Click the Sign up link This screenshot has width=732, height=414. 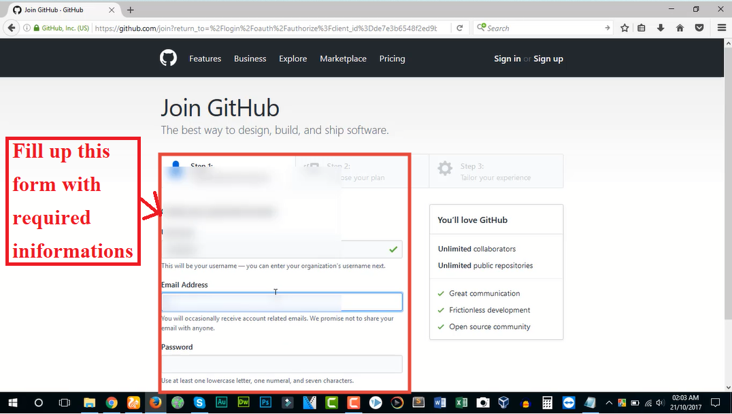[x=548, y=59]
